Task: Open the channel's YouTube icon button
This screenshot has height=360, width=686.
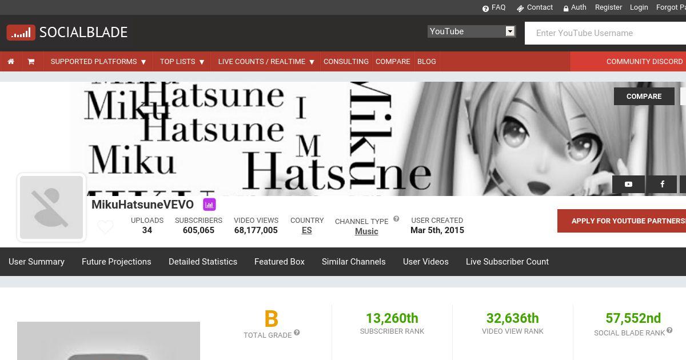Action: (628, 184)
